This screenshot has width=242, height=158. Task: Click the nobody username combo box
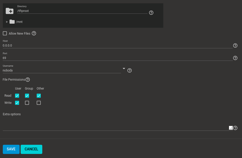62,70
